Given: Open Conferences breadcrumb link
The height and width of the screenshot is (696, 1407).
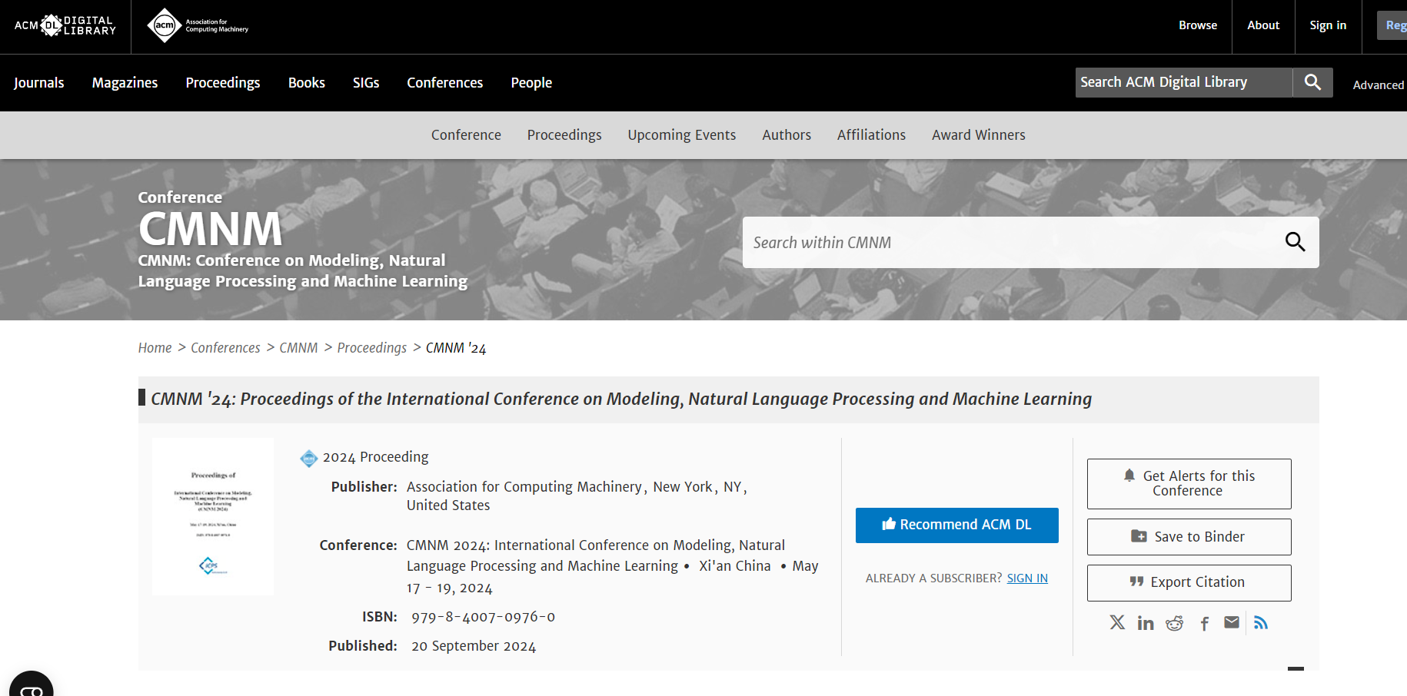Looking at the screenshot, I should coord(225,348).
